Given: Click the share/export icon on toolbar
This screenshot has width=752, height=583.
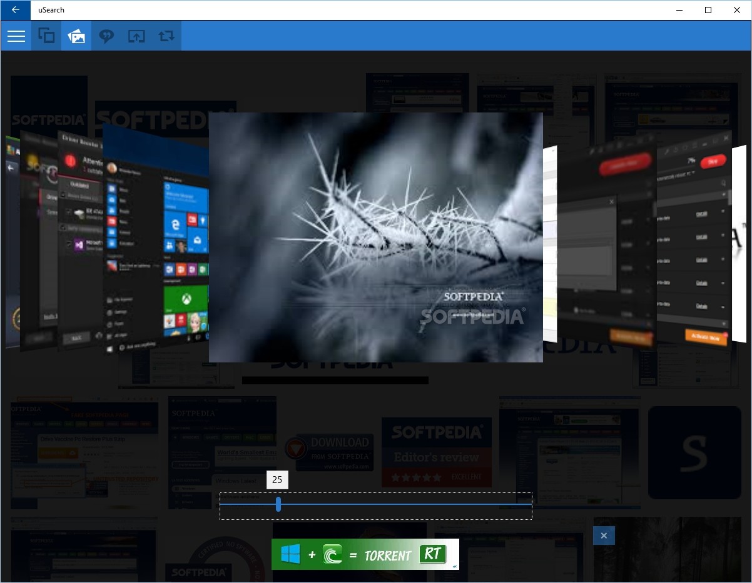Looking at the screenshot, I should coord(136,36).
